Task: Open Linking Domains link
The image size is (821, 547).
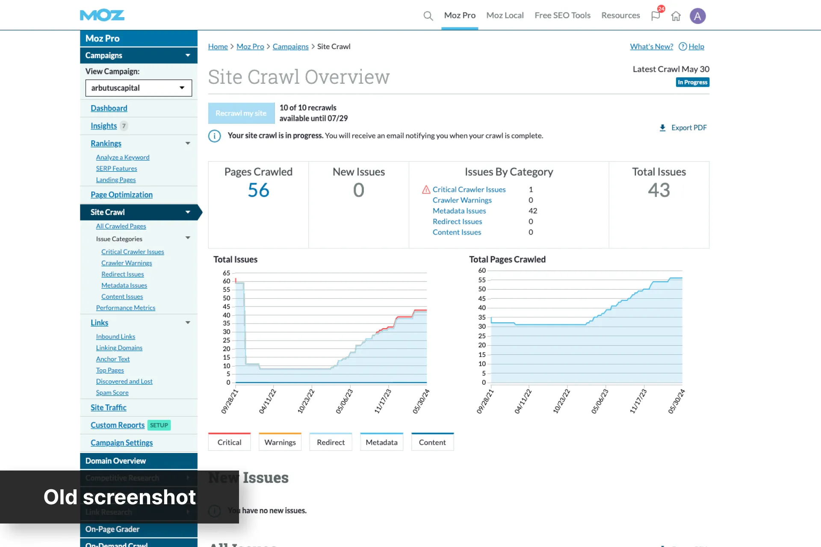Action: coord(119,348)
